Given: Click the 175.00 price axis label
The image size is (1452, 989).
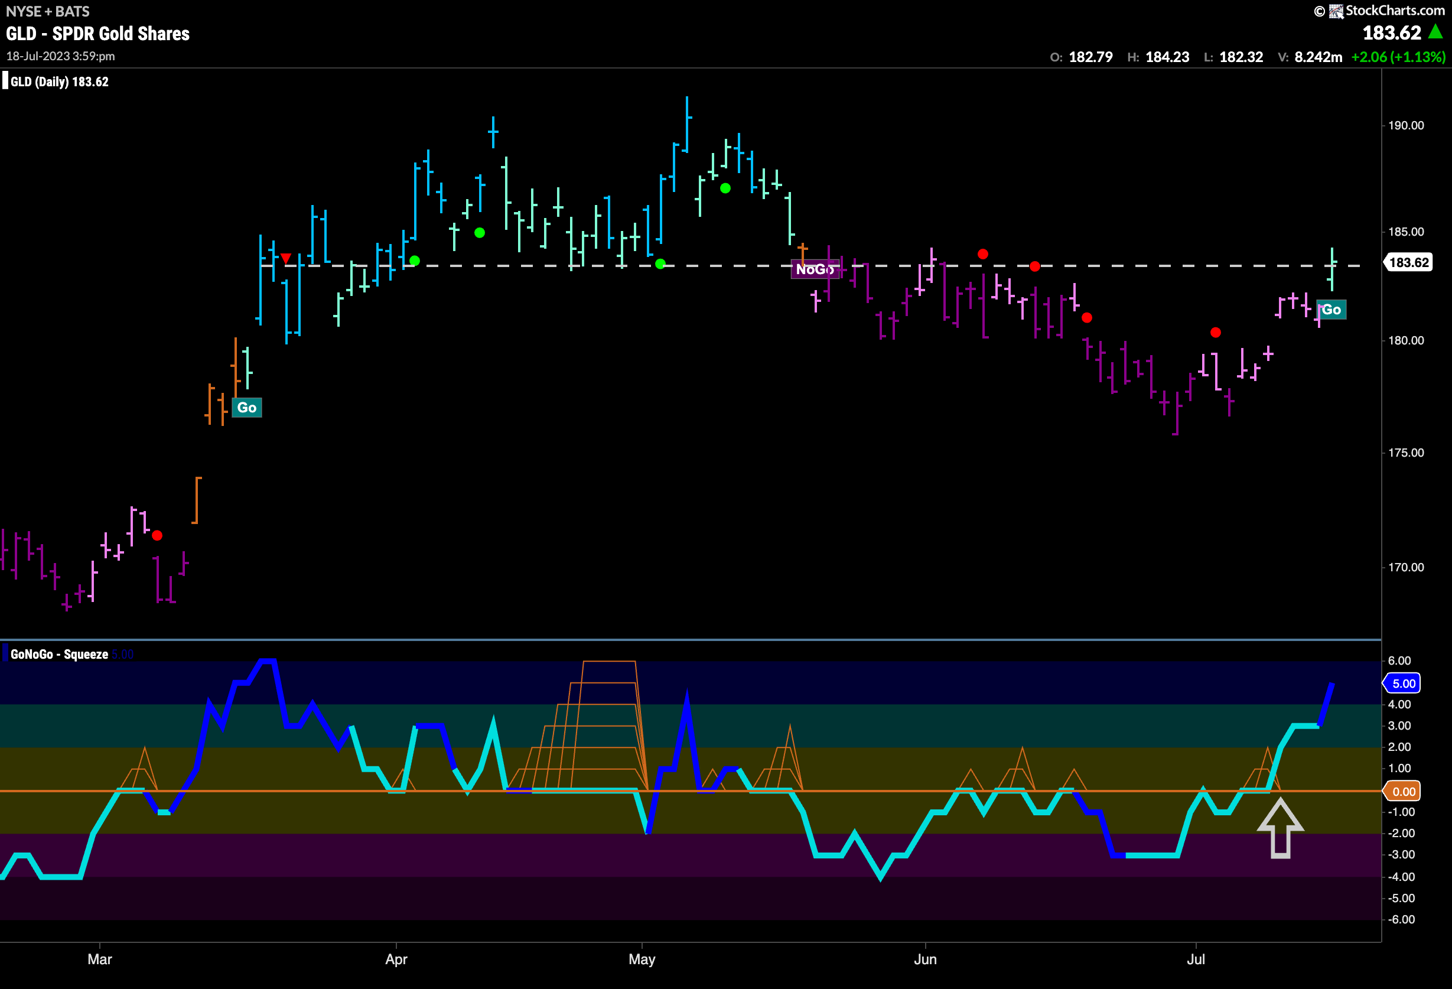Looking at the screenshot, I should (1406, 453).
